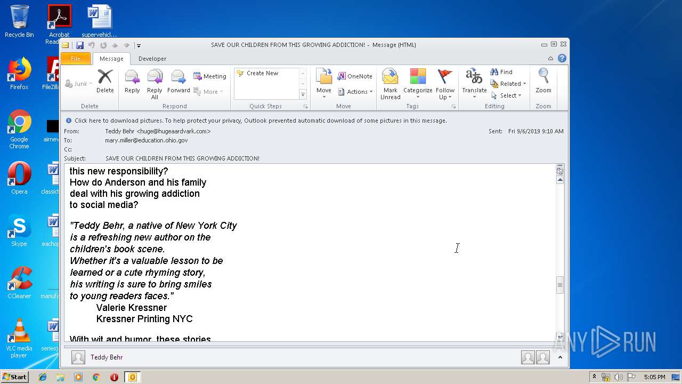
Task: Switch to the Developer ribbon tab
Action: pyautogui.click(x=152, y=59)
